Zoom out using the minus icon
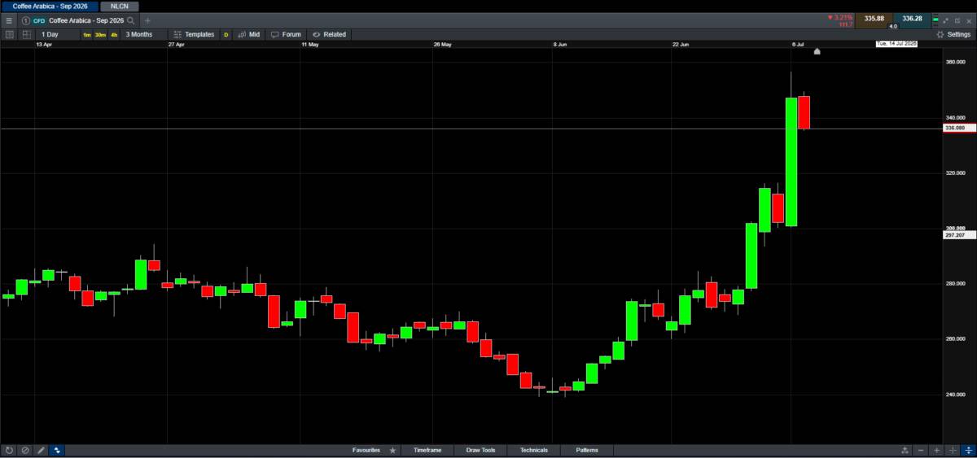 tap(921, 450)
